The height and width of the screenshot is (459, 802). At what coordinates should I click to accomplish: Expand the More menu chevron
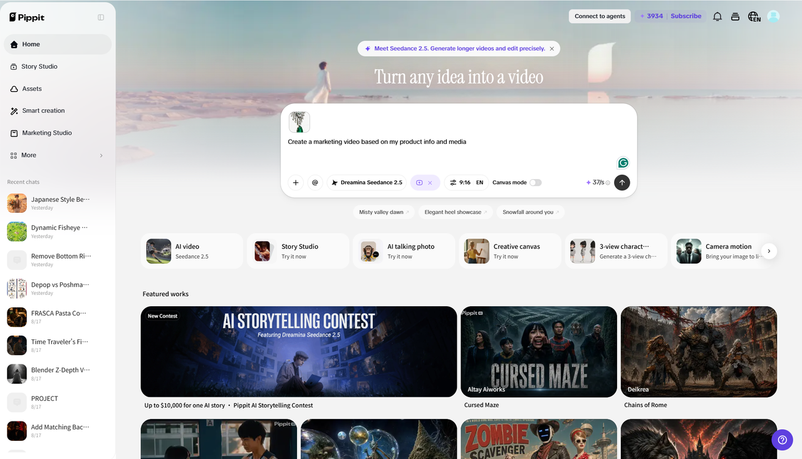point(101,155)
